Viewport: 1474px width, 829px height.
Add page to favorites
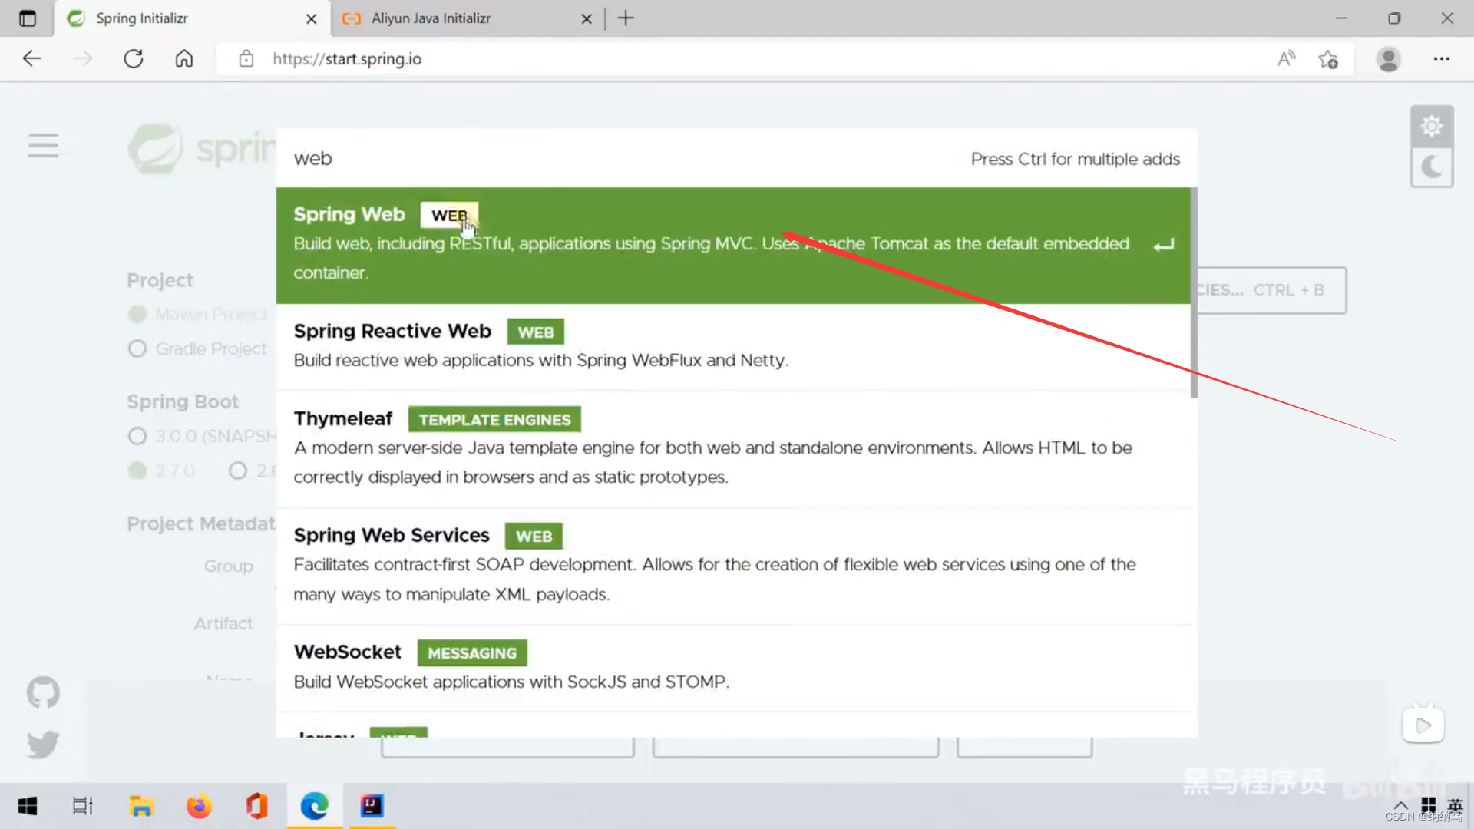click(1328, 58)
